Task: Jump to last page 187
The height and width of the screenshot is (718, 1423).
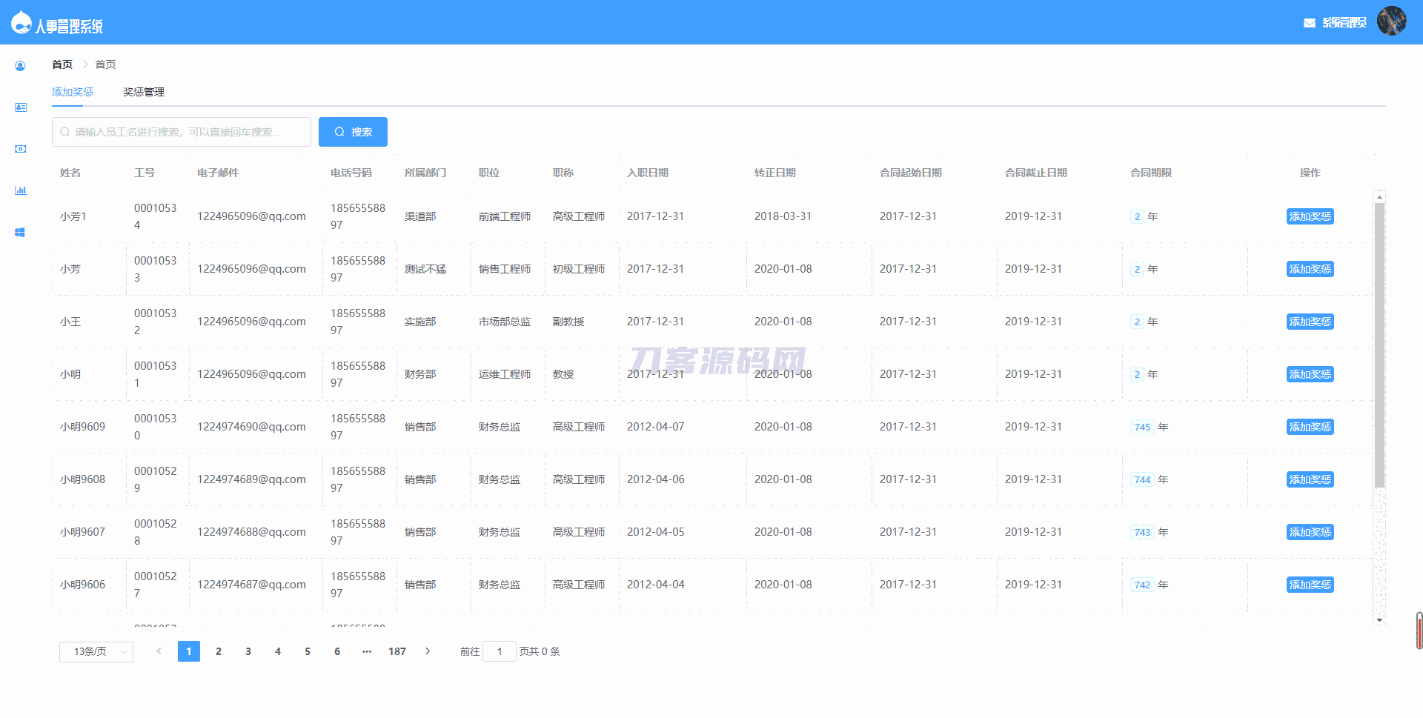Action: 397,651
